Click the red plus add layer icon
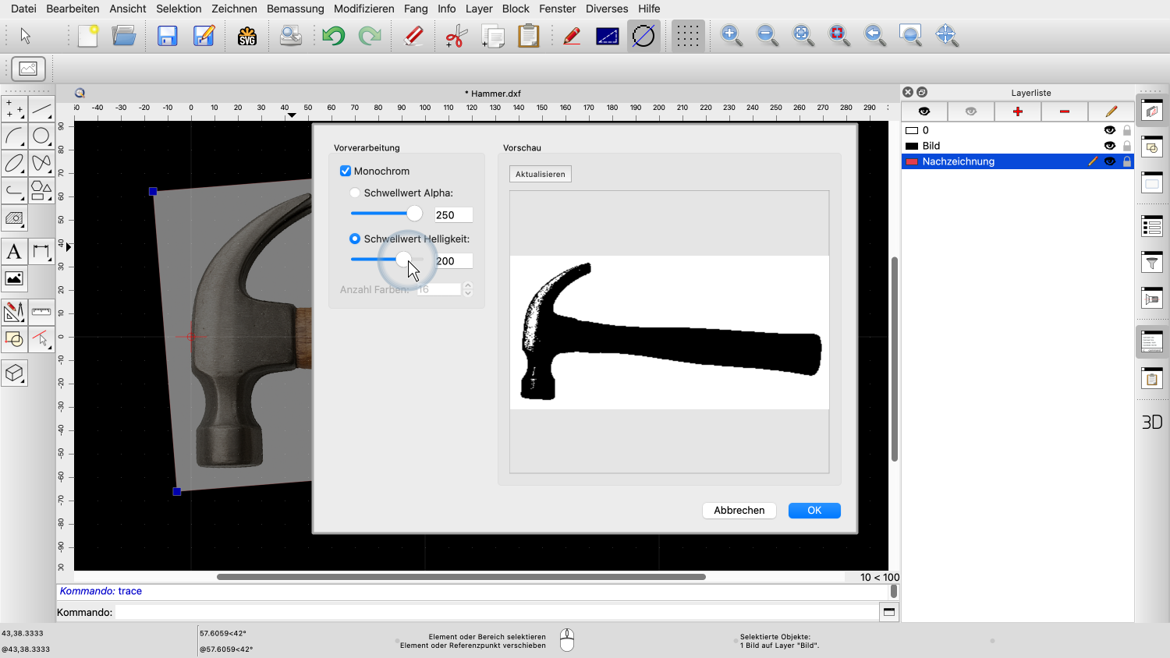The image size is (1170, 658). pyautogui.click(x=1017, y=111)
